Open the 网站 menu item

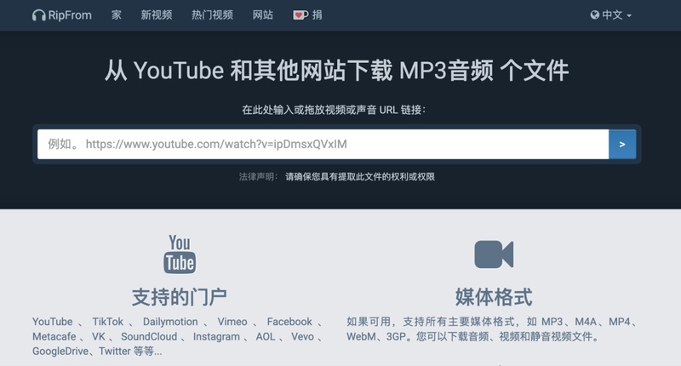pos(263,15)
